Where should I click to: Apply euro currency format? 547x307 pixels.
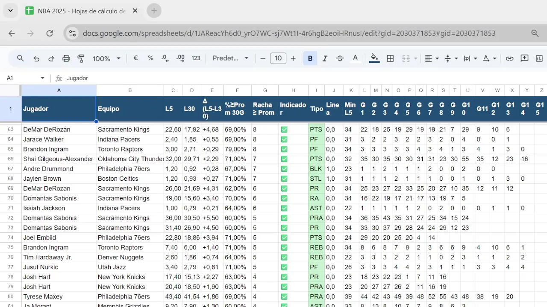[x=136, y=58]
